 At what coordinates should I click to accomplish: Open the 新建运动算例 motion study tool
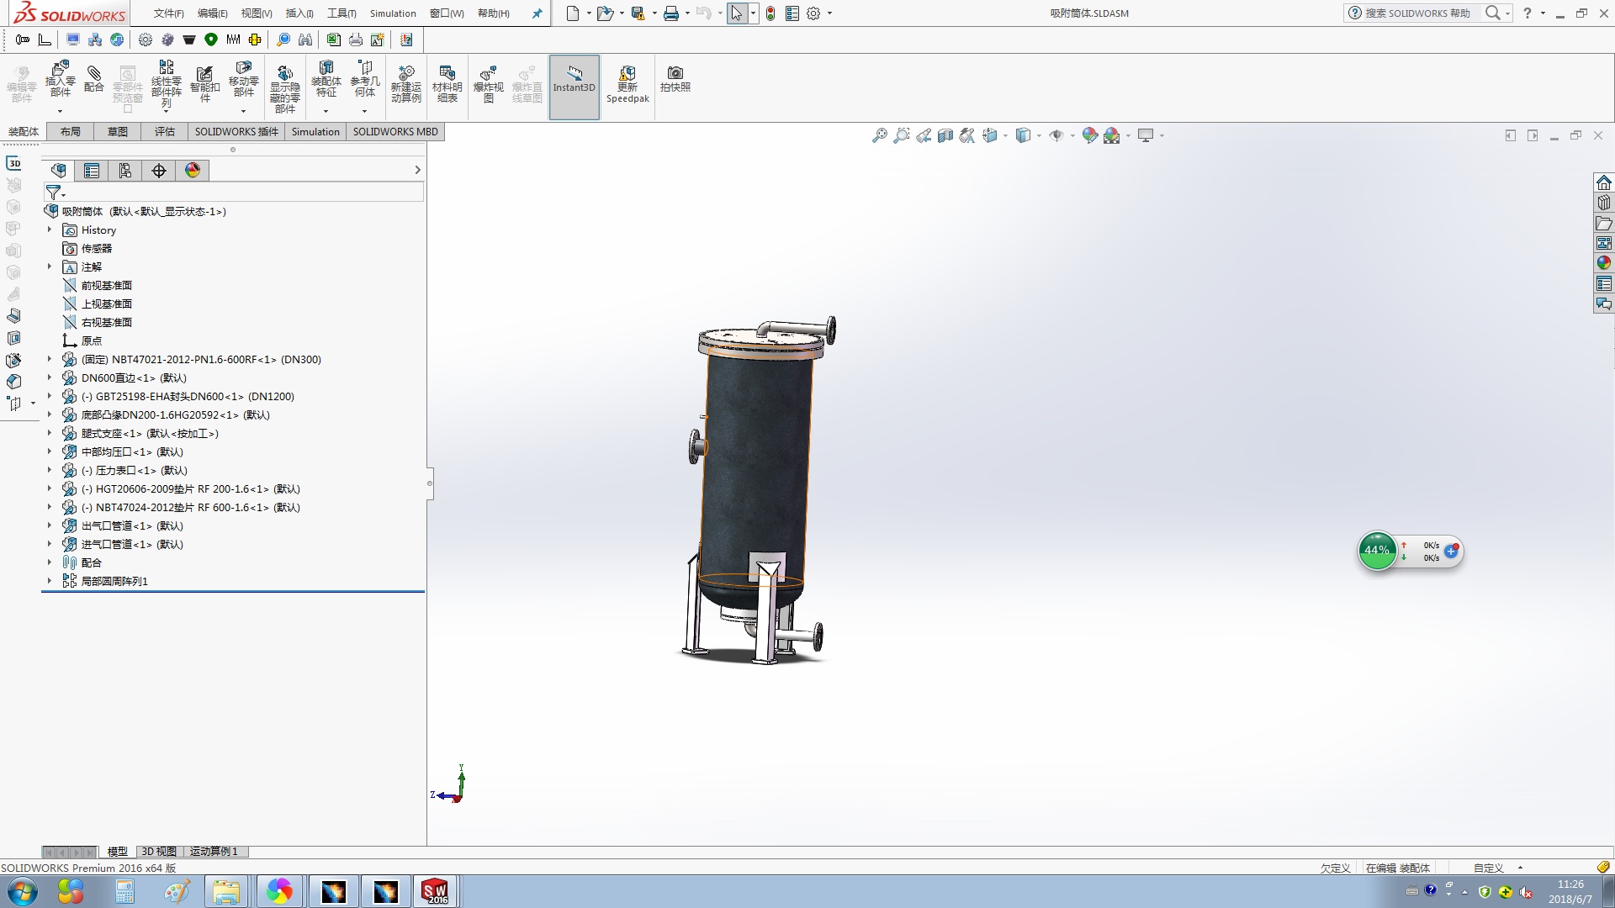(405, 84)
